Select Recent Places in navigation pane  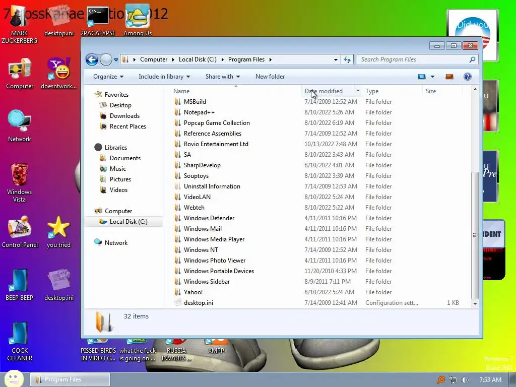(x=128, y=126)
